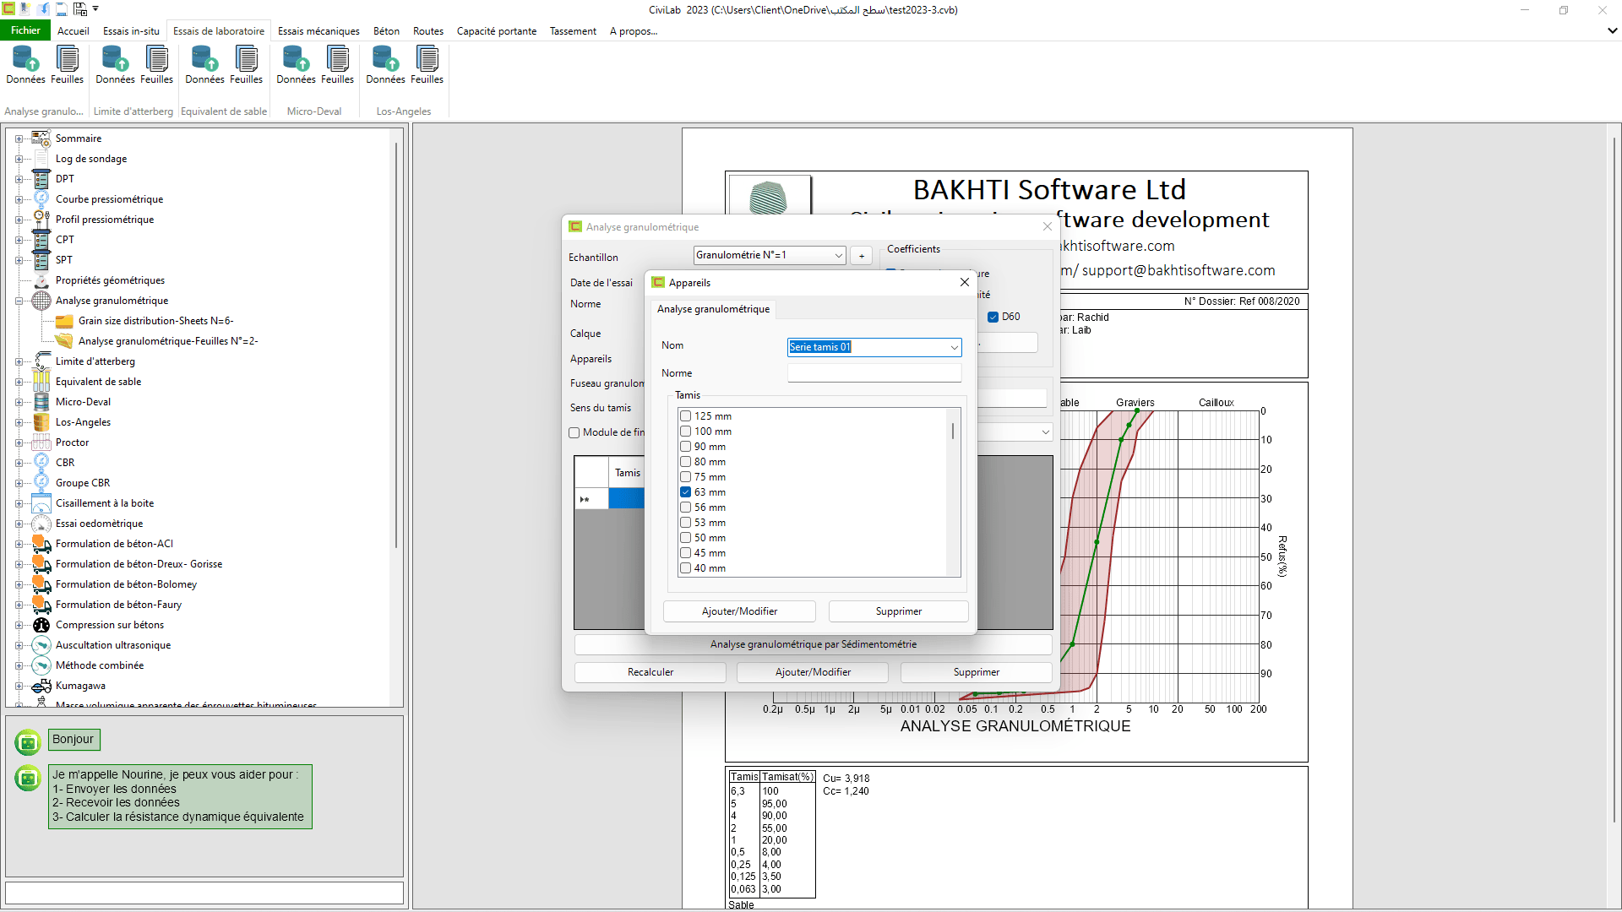This screenshot has height=912, width=1622.
Task: Select Auscultation ultrasonique icon
Action: pyautogui.click(x=41, y=645)
